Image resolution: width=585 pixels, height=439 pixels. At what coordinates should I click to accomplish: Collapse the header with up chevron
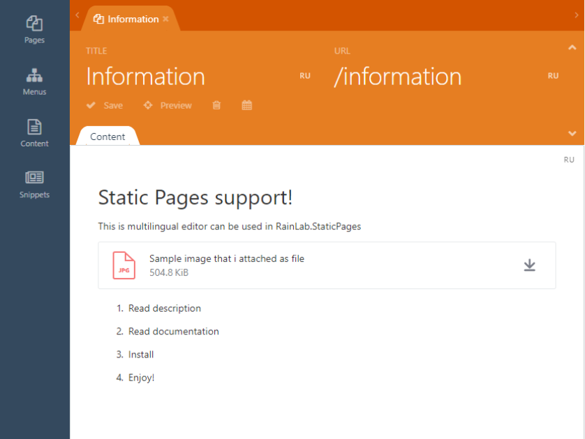(572, 47)
